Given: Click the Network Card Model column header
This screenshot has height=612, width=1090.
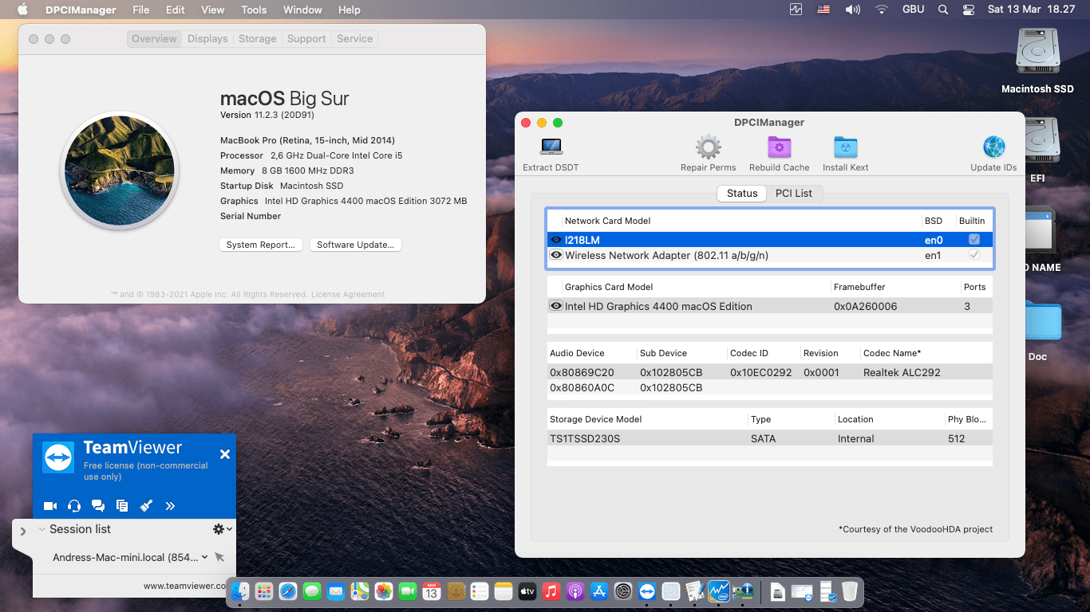Looking at the screenshot, I should (x=607, y=221).
